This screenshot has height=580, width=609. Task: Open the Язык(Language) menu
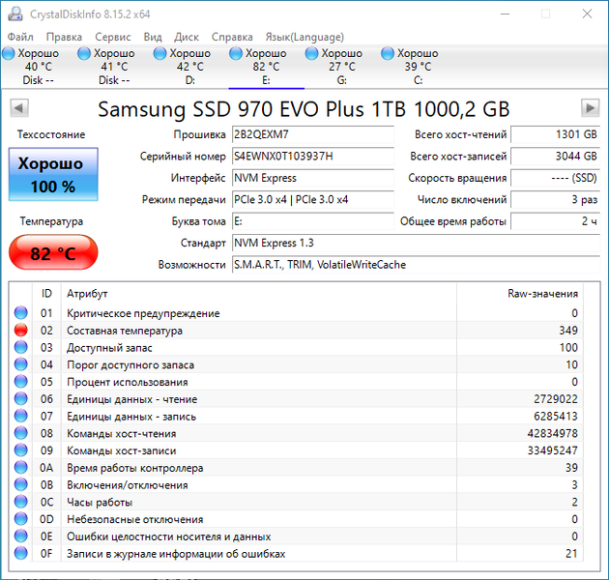[x=304, y=37]
